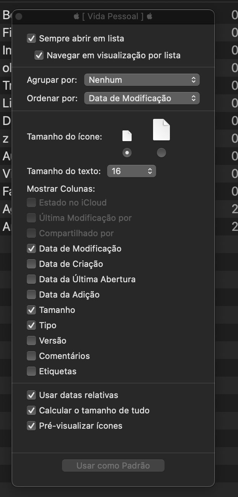Hide the Tamanho column

[31, 310]
